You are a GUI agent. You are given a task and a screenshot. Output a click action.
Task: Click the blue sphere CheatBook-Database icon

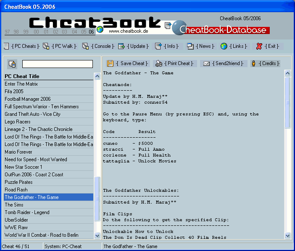tap(179, 28)
